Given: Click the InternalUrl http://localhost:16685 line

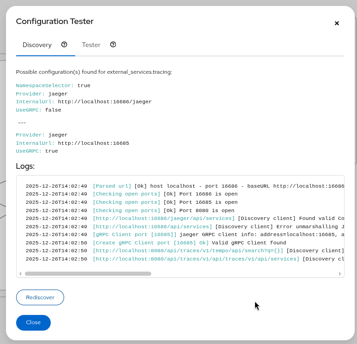Looking at the screenshot, I should (72, 143).
